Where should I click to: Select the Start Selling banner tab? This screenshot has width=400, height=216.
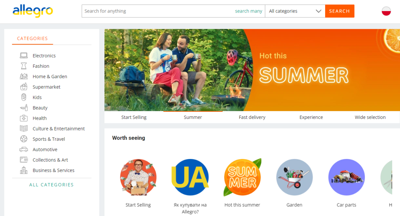point(134,117)
